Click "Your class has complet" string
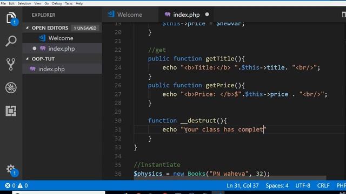 click(223, 129)
